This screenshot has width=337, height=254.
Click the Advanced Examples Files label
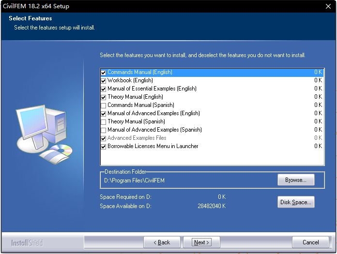[137, 138]
